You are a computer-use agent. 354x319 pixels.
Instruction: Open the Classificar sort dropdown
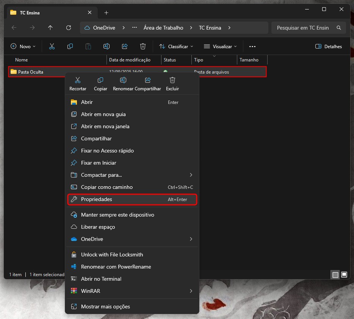pyautogui.click(x=176, y=46)
